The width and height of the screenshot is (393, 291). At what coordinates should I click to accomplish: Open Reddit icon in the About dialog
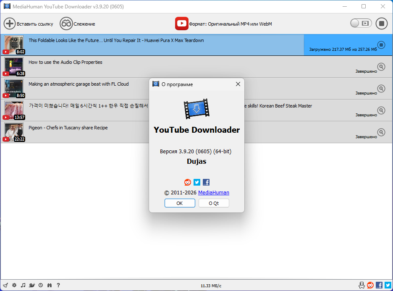tap(188, 182)
